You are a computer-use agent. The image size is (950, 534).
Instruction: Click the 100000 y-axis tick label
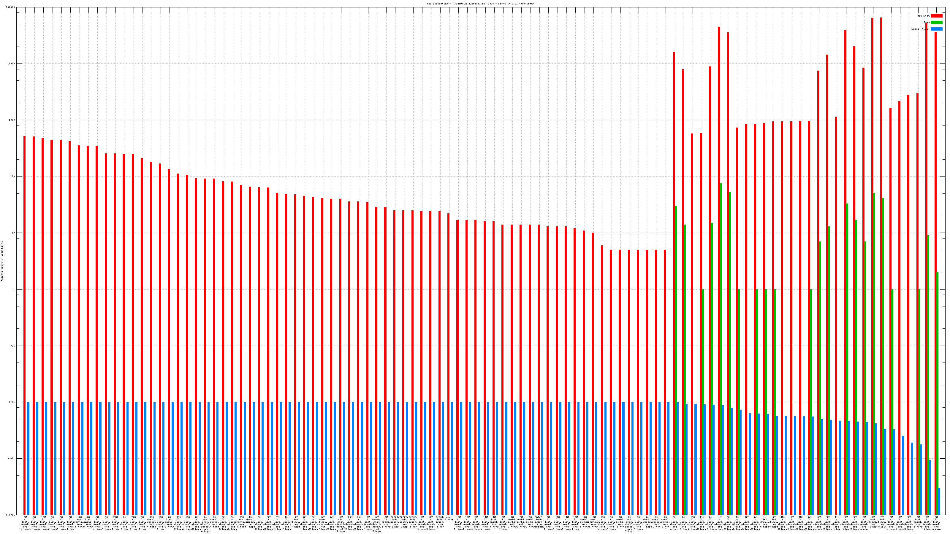pos(10,7)
